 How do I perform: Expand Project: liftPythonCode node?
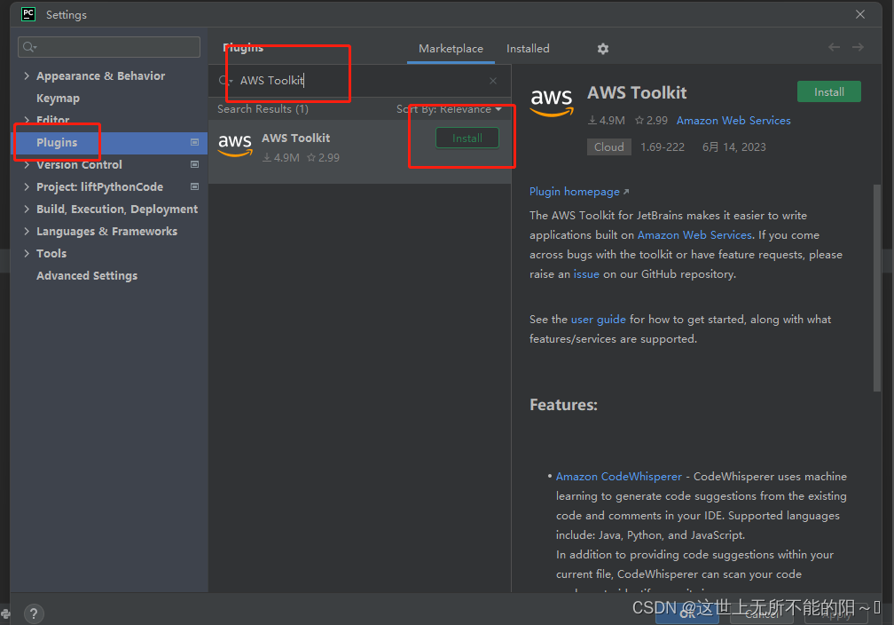tap(27, 186)
